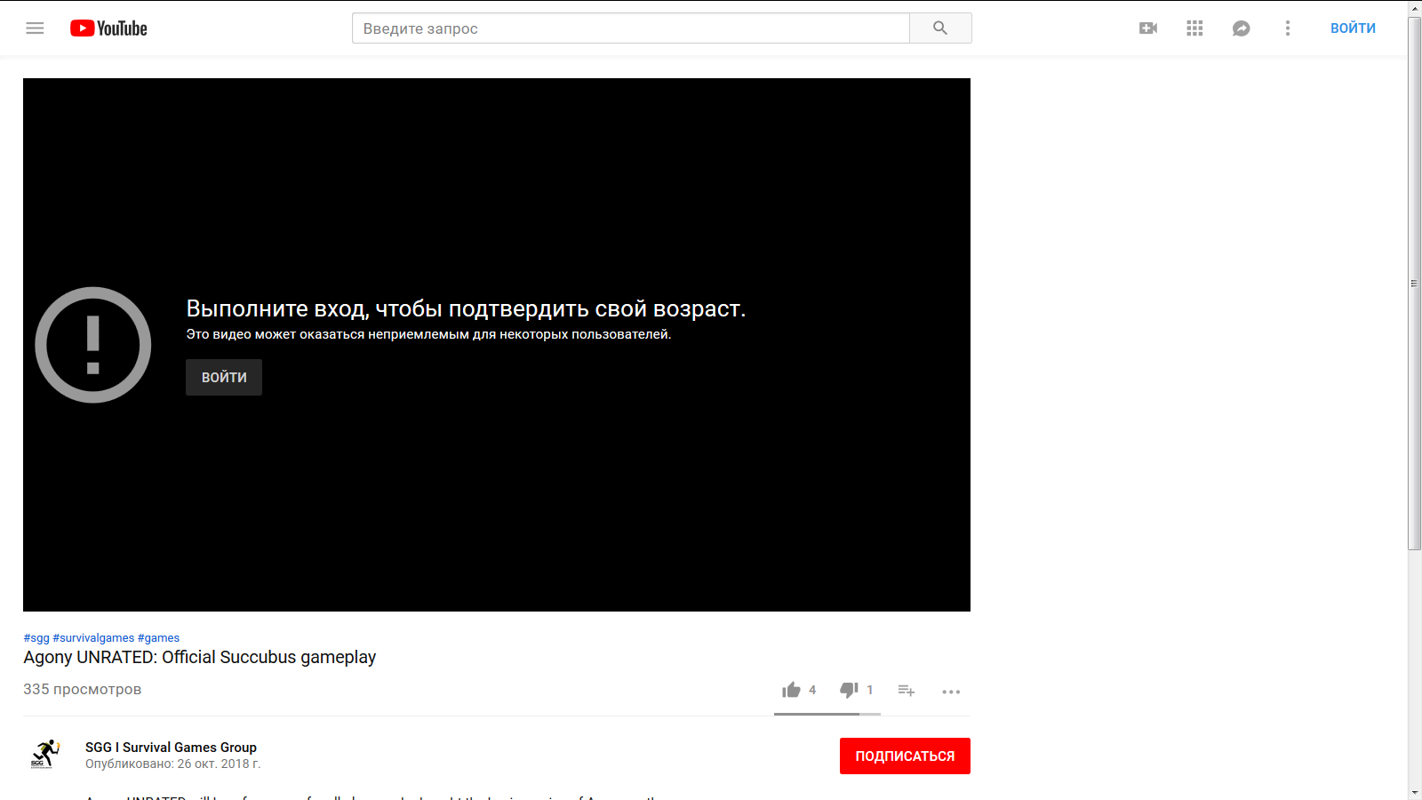This screenshot has width=1422, height=800.
Task: Select video title 'Agony UNRATED: Official Succubus gameplay'
Action: click(200, 657)
